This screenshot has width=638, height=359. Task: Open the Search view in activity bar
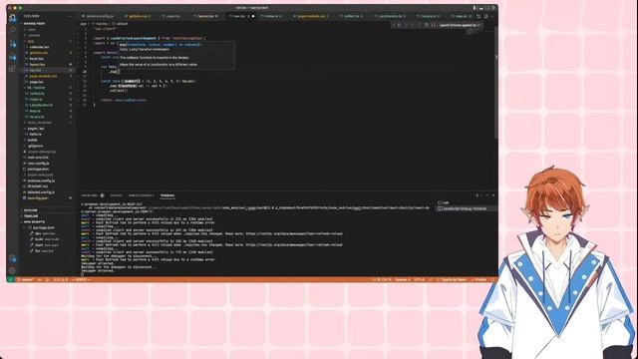point(12,31)
